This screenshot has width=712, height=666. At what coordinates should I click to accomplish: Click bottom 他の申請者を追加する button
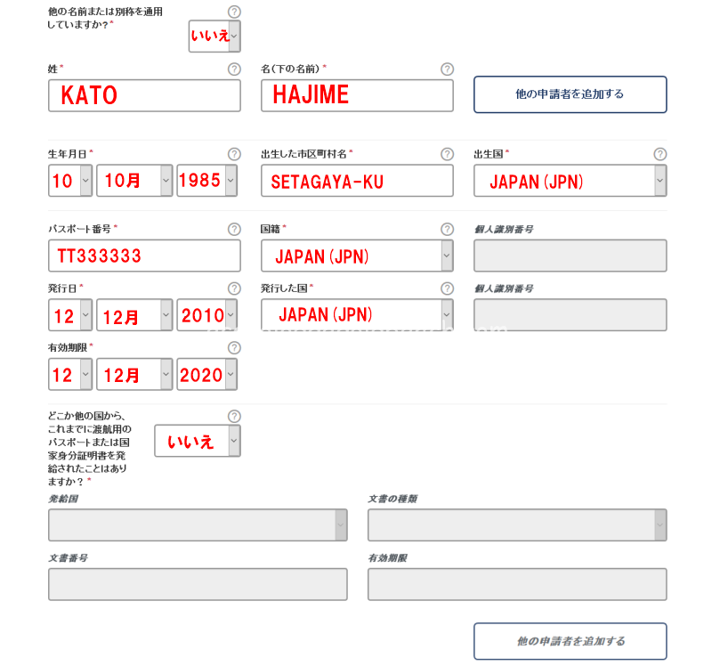tap(570, 641)
